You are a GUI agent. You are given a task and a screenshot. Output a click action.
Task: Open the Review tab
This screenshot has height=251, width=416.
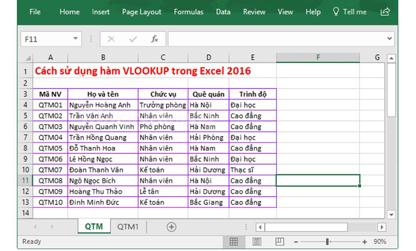(254, 12)
